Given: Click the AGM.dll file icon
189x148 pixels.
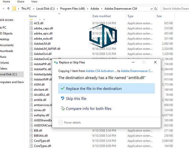Looking at the screenshot, I should pyautogui.click(x=31, y=84).
